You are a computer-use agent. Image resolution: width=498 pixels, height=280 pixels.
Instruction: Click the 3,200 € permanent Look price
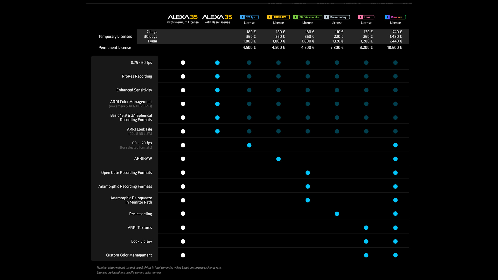[366, 47]
